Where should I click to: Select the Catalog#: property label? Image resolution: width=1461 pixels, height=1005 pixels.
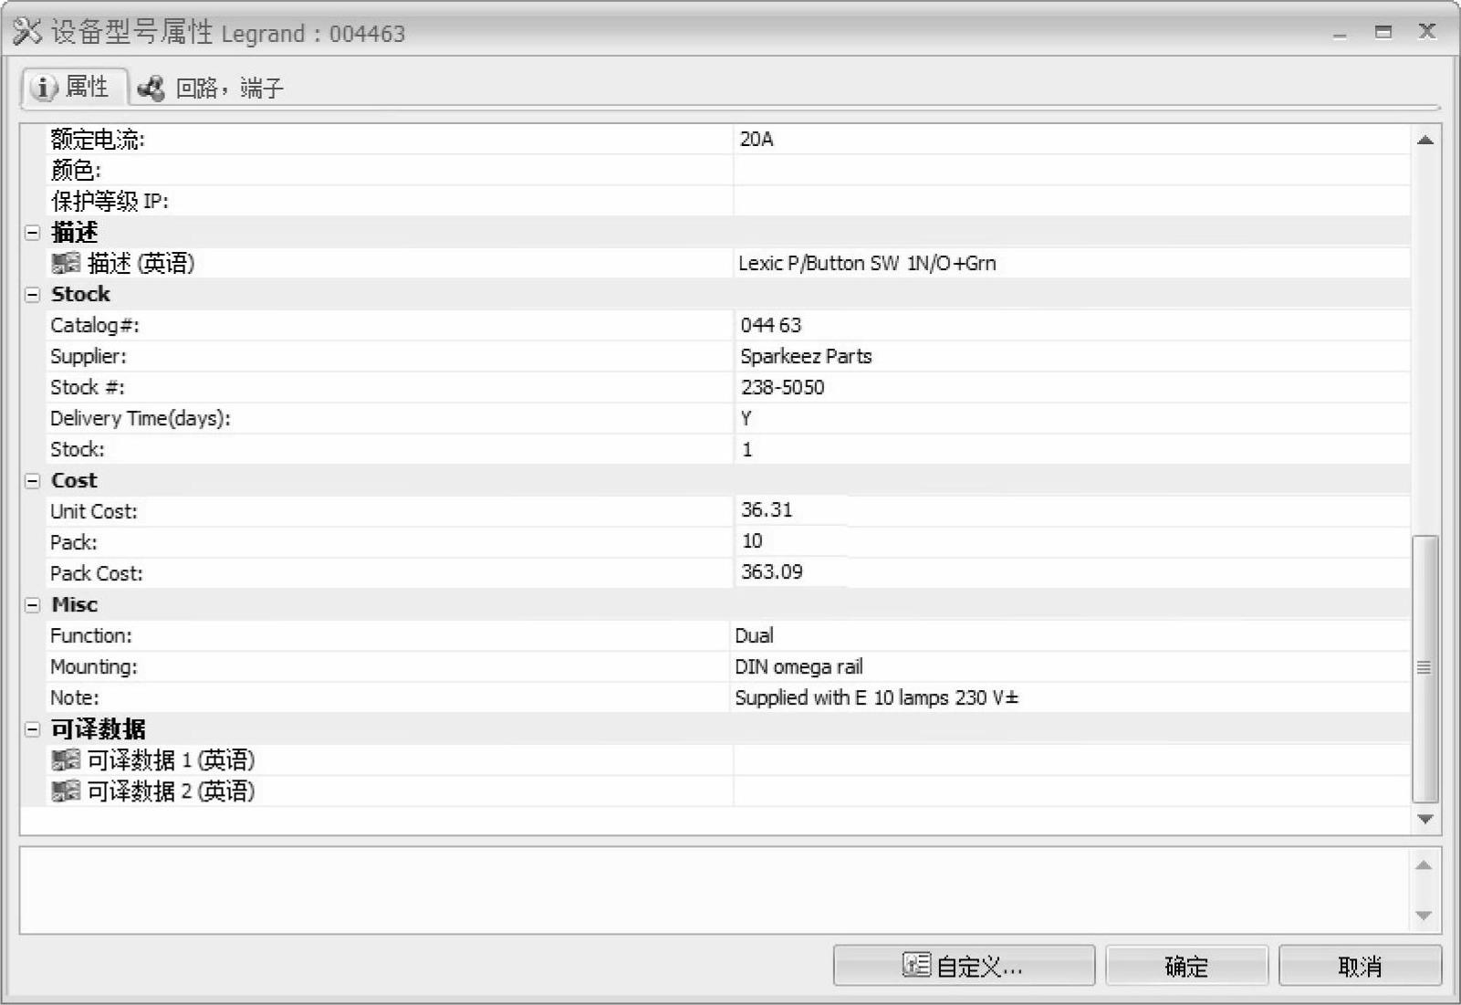(x=95, y=326)
